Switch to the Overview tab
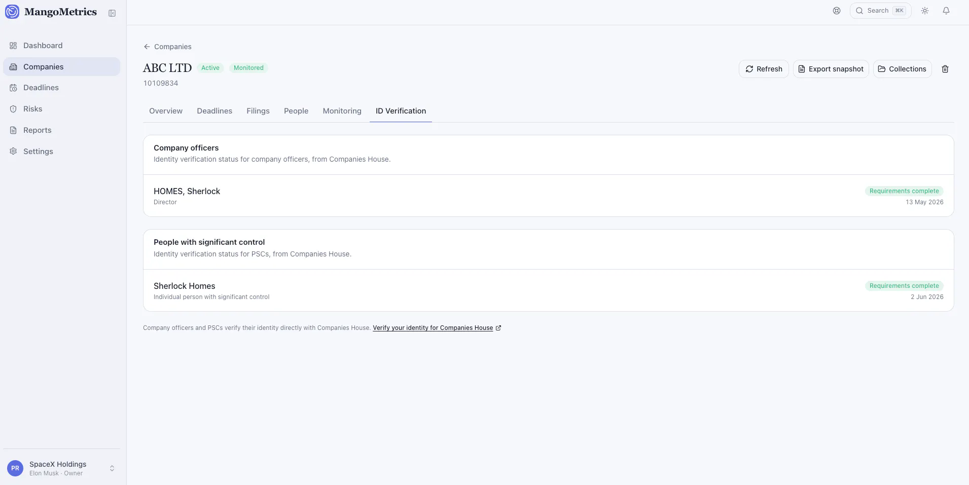The image size is (969, 485). (166, 111)
